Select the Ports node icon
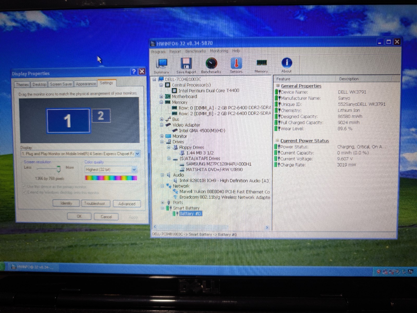The image size is (417, 313). (169, 203)
